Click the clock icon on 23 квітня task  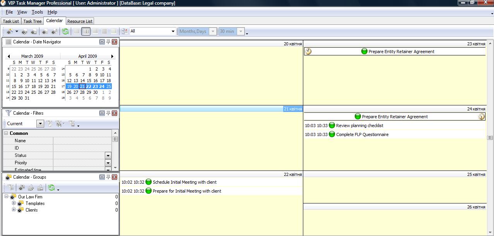[x=308, y=52]
